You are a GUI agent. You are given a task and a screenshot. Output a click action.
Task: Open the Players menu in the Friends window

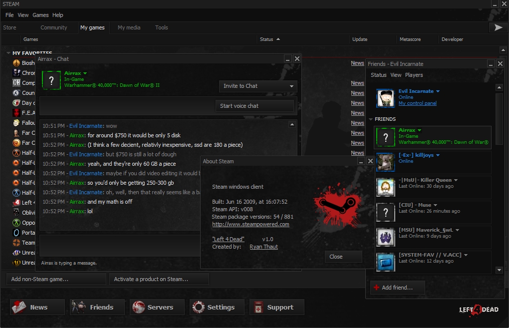point(414,75)
